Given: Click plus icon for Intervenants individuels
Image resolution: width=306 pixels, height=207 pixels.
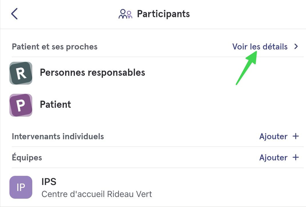Looking at the screenshot, I should click(296, 136).
